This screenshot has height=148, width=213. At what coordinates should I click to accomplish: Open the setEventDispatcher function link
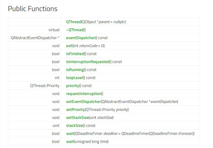pos(83,102)
